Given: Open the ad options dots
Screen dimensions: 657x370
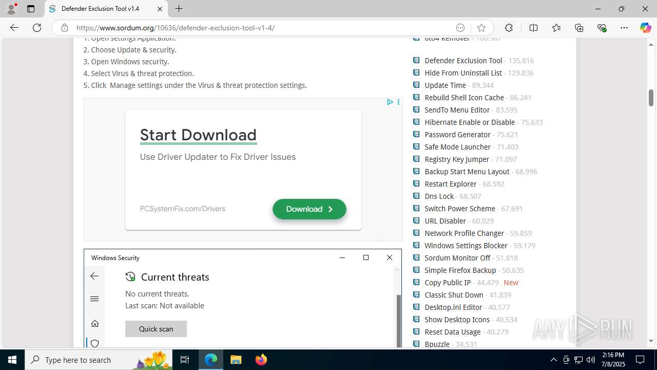Looking at the screenshot, I should click(x=398, y=102).
